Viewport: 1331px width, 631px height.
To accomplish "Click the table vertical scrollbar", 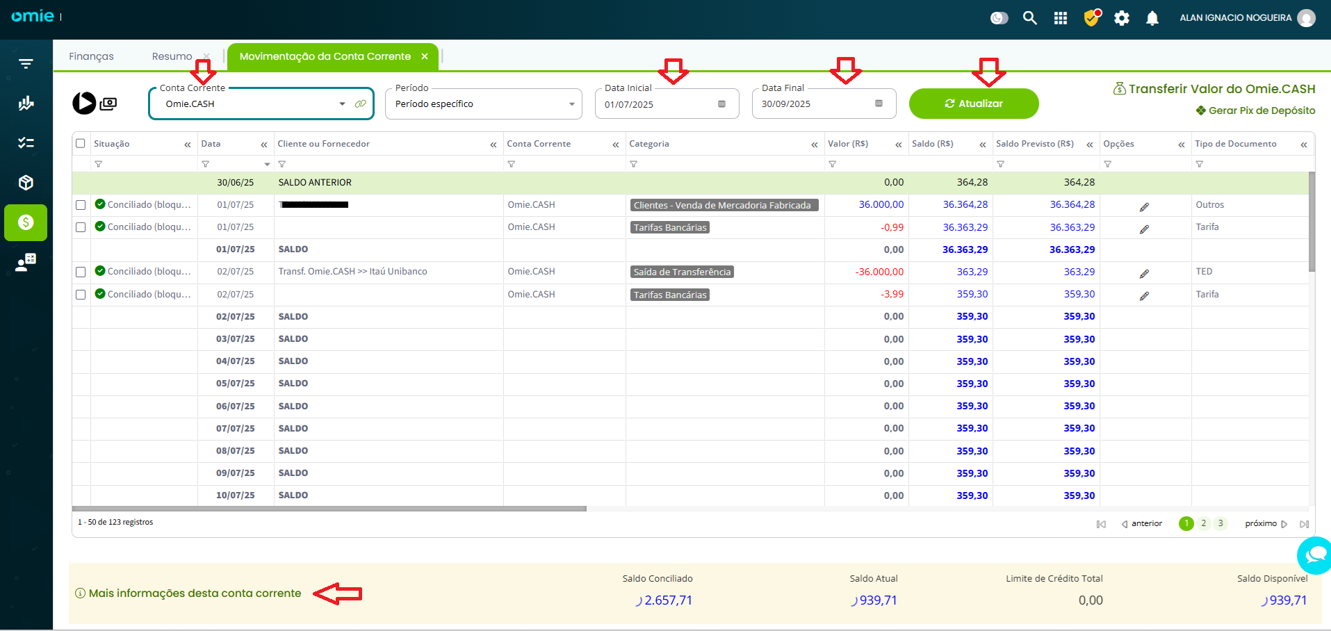I will [x=1312, y=222].
